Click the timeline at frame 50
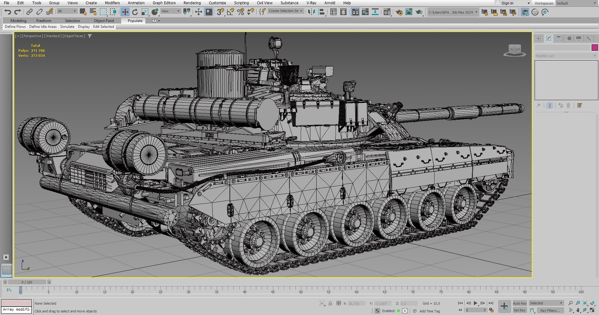This screenshot has height=315, width=599. tap(301, 290)
